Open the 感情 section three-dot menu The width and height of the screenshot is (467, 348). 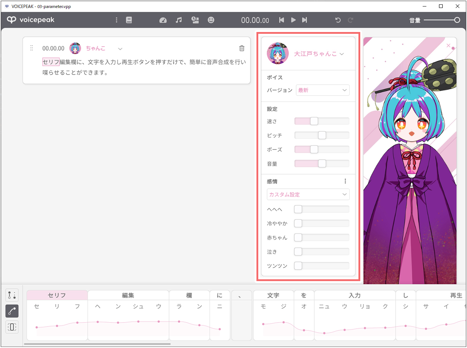point(345,181)
